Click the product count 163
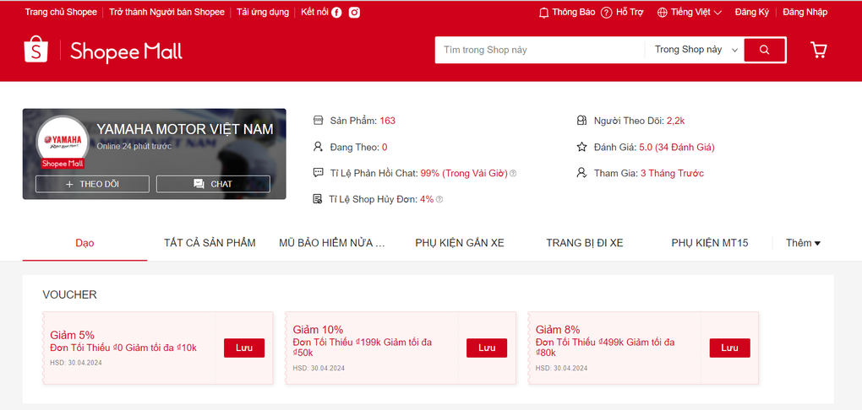This screenshot has width=862, height=410. 387,120
